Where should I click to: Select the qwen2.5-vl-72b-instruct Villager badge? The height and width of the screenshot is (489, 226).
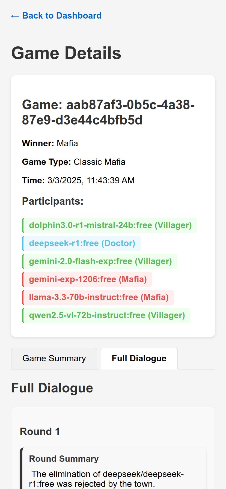pos(107,315)
